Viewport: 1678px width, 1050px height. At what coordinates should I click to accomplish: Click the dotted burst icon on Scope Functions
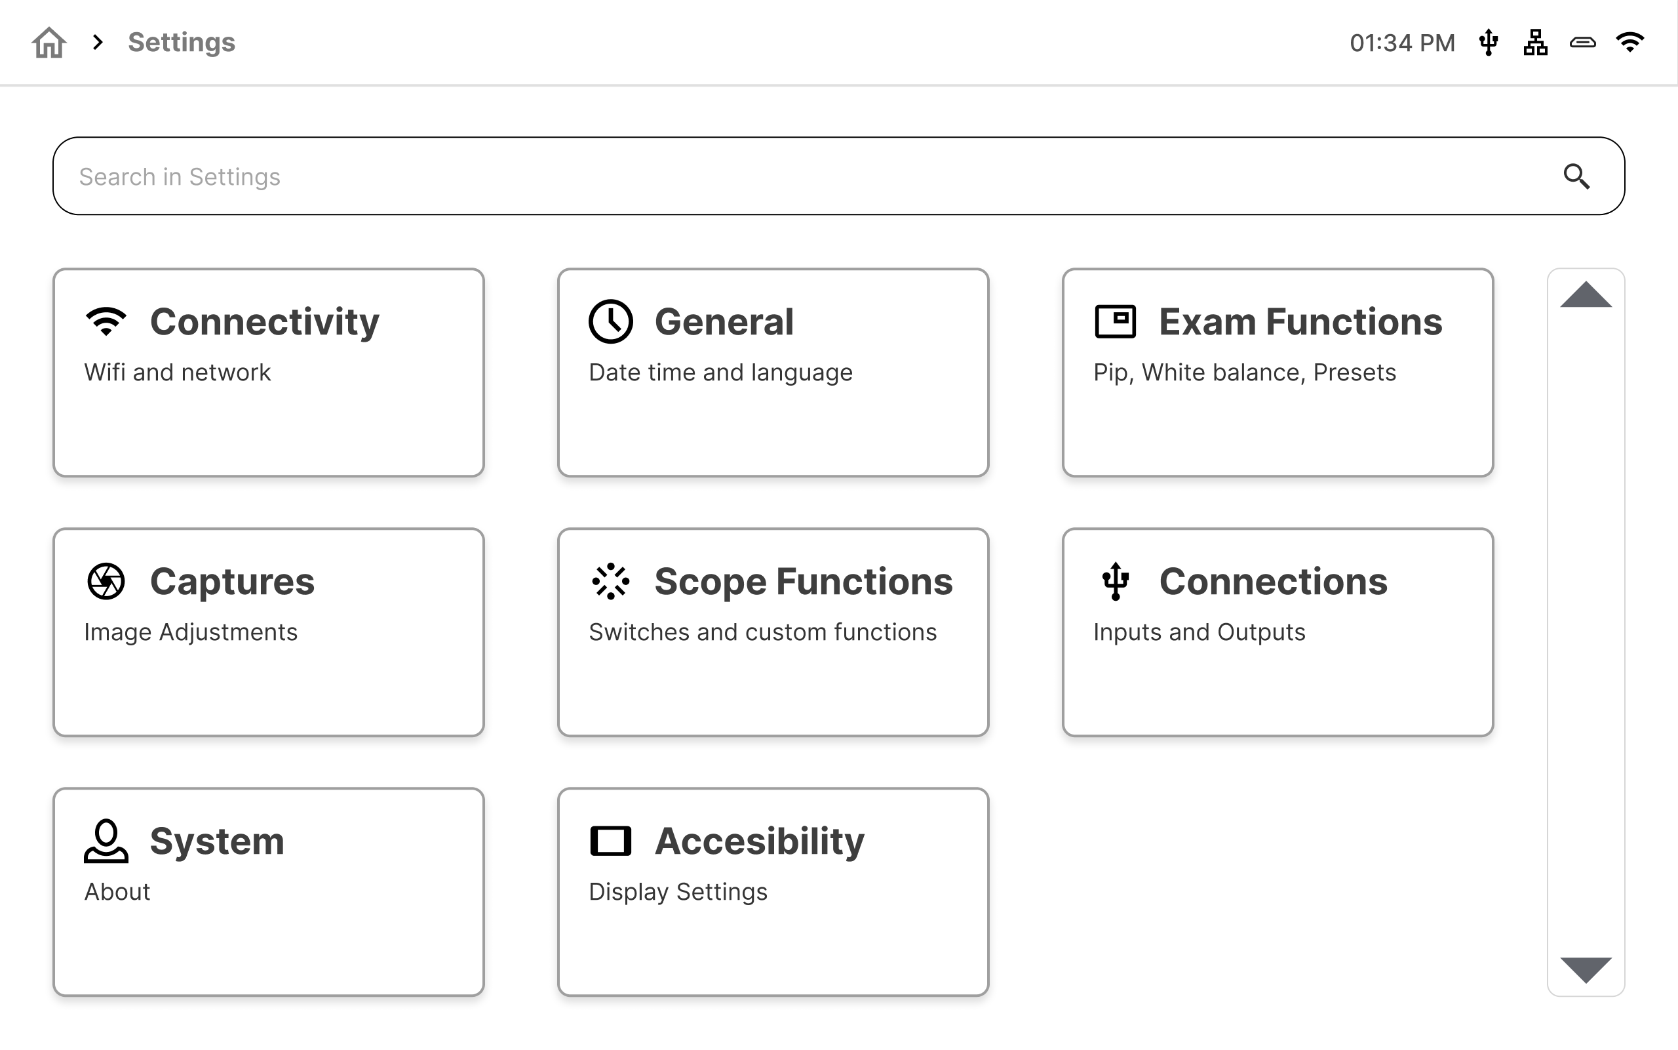(x=611, y=581)
